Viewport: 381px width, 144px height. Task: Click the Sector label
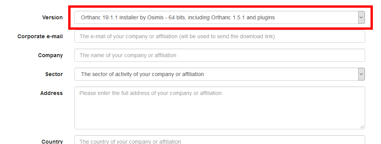coord(54,74)
